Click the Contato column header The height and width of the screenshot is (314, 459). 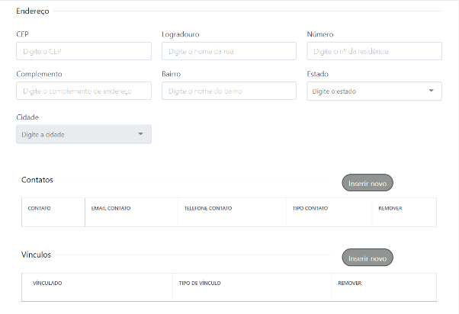pos(40,208)
